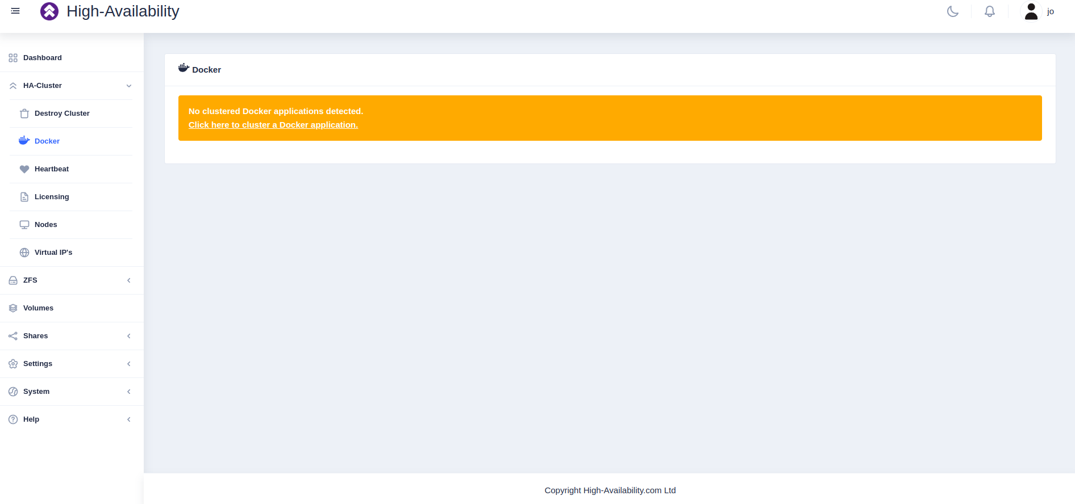Screen dimensions: 1075x504
Task: Expand the Settings menu chevron
Action: [129, 364]
